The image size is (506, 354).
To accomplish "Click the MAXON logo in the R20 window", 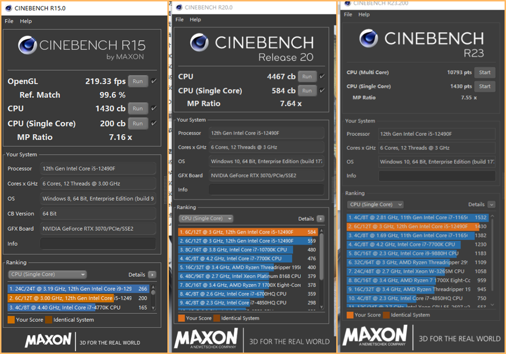I will [206, 338].
